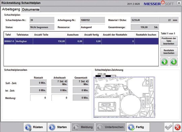Click the Ist-Zeit Gesamtzeit 0 Min.
The height and width of the screenshot is (132, 182).
pyautogui.click(x=81, y=90)
